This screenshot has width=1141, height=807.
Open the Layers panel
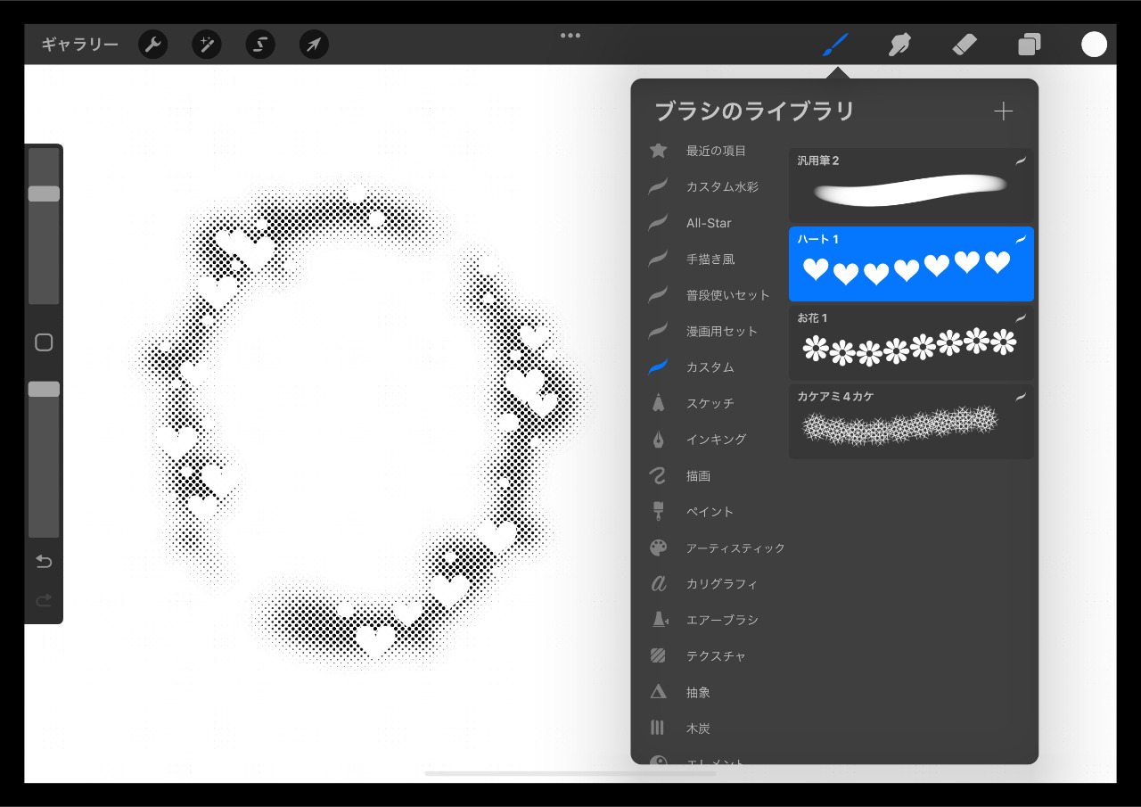click(1030, 45)
